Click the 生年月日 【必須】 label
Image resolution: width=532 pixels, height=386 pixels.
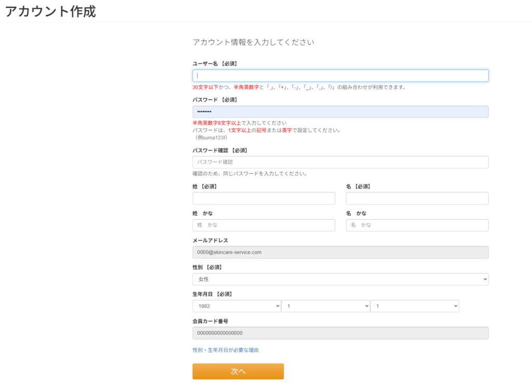(x=212, y=294)
